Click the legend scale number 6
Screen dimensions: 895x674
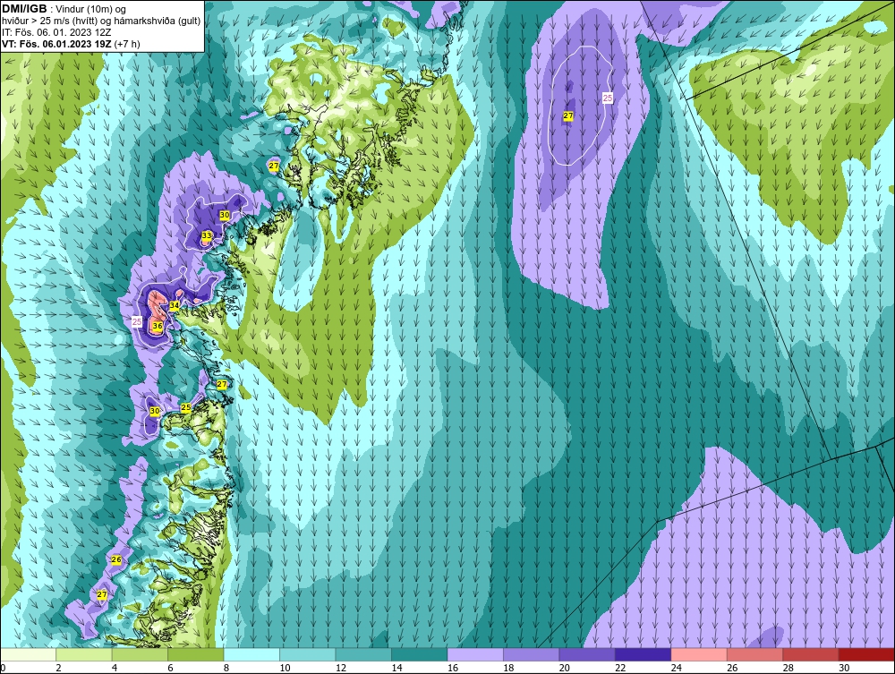coord(171,668)
